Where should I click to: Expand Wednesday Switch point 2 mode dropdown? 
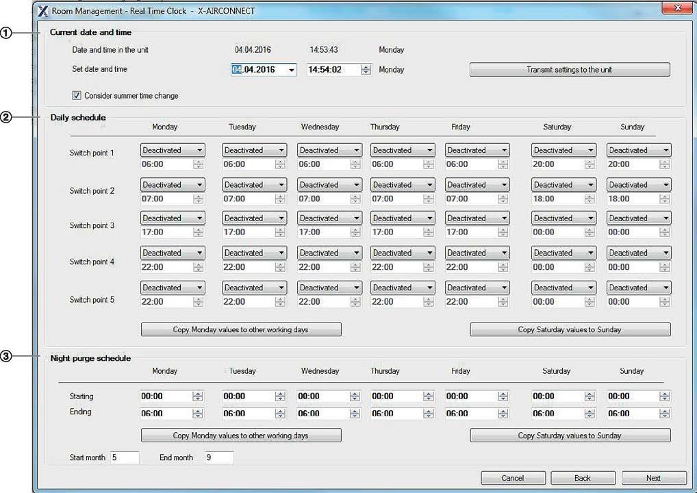point(329,185)
